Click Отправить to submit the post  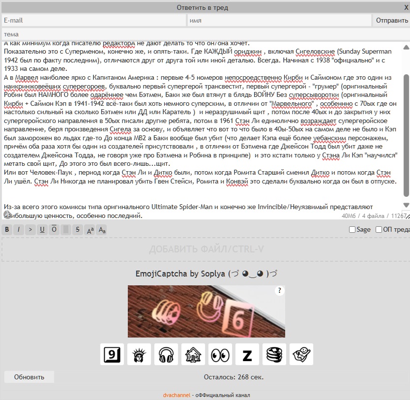(391, 20)
